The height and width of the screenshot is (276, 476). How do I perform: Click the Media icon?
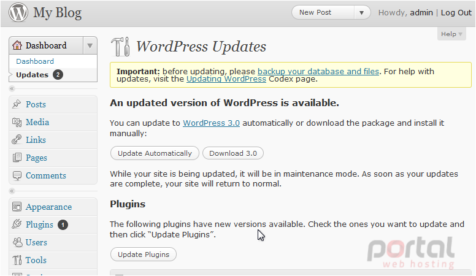point(17,122)
